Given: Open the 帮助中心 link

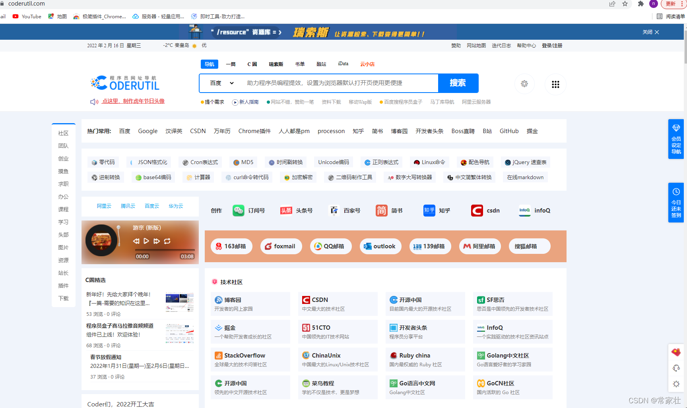Looking at the screenshot, I should point(526,46).
